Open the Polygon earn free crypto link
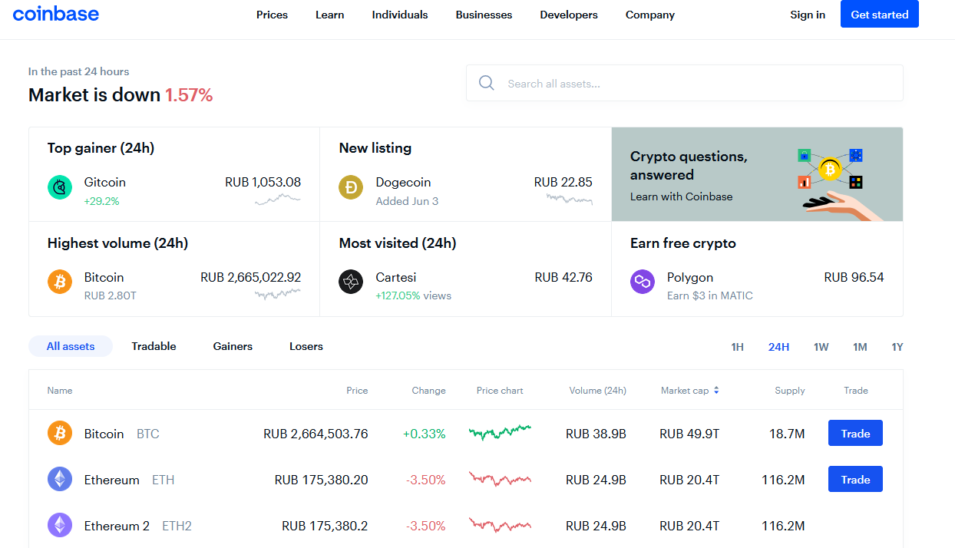The width and height of the screenshot is (955, 548). [x=757, y=269]
